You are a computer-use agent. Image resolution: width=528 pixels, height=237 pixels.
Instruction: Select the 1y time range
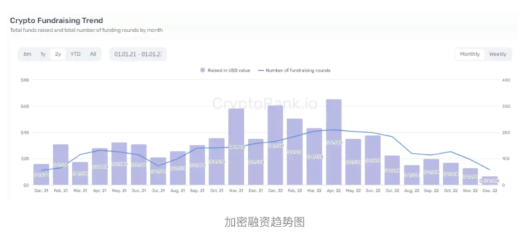[x=43, y=54]
